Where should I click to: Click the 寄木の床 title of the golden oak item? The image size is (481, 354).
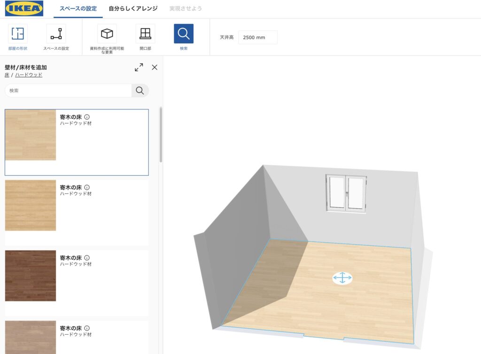(71, 187)
